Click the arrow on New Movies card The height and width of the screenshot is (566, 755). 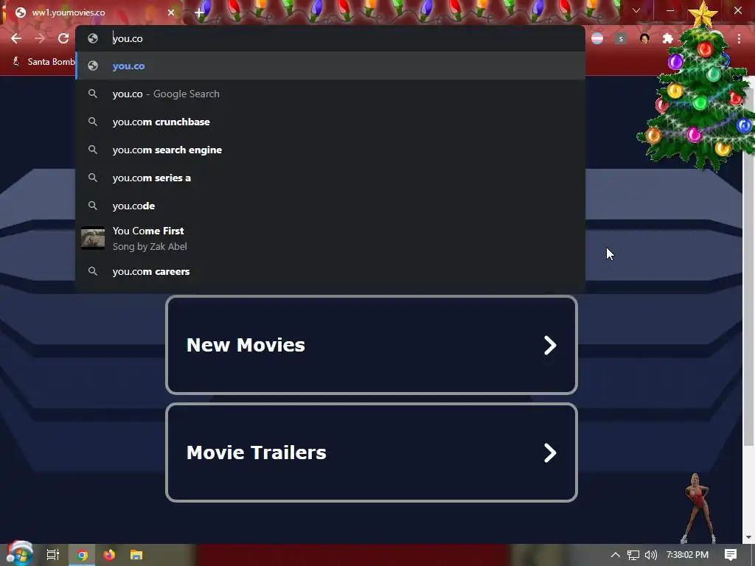550,345
